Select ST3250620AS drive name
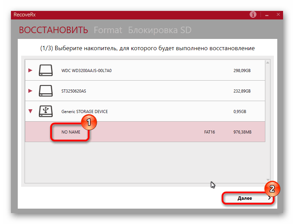 pos(74,91)
